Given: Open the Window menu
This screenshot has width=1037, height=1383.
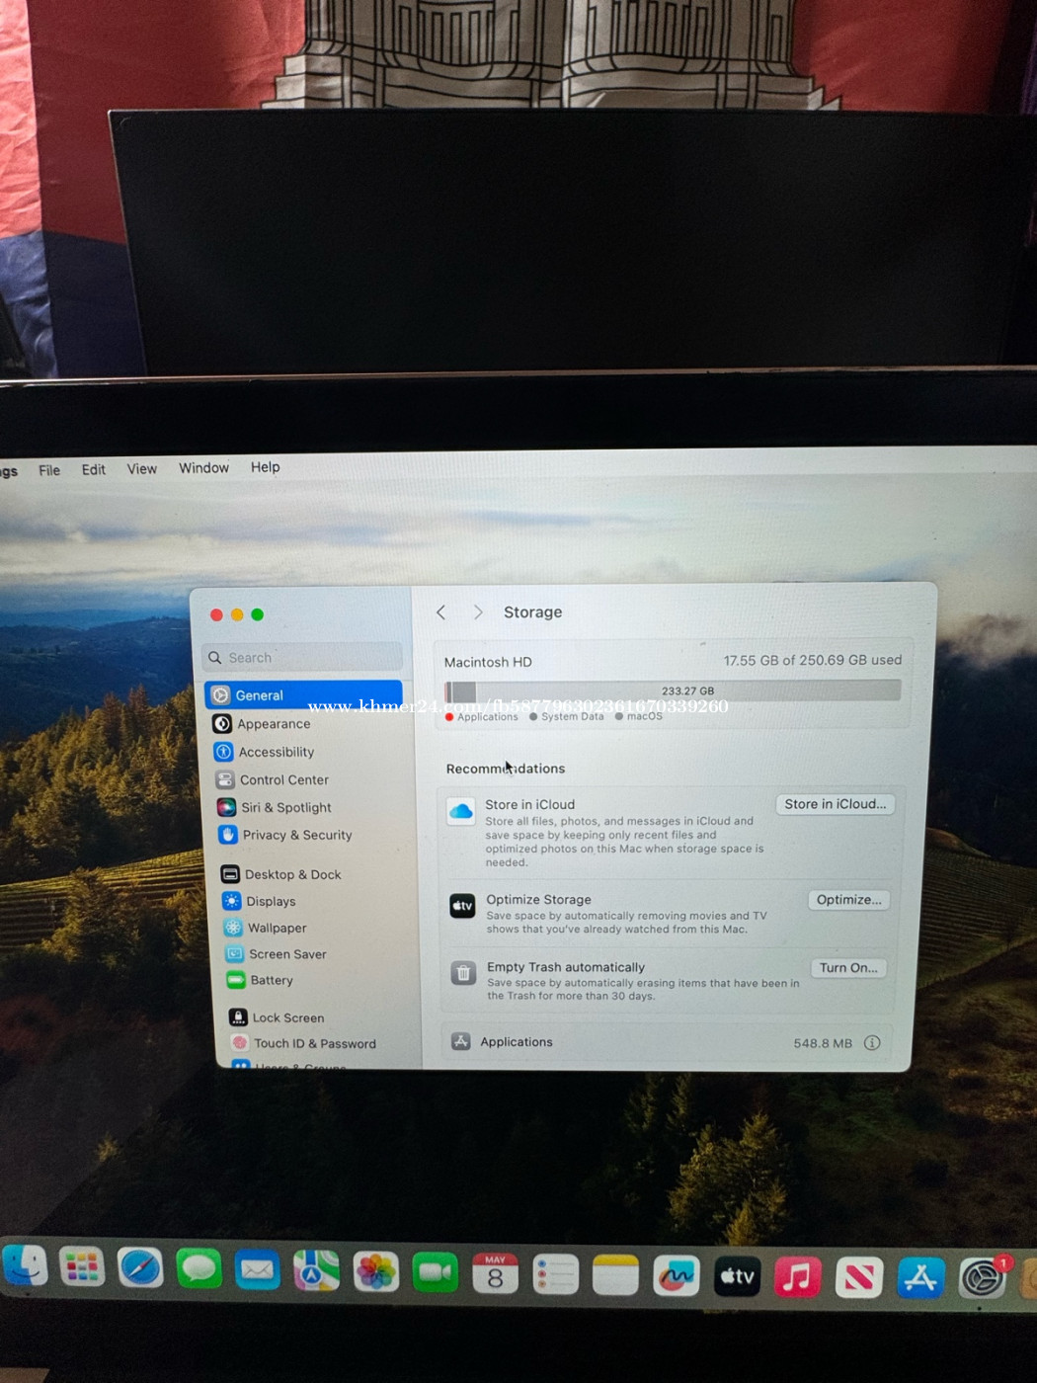Looking at the screenshot, I should [x=203, y=467].
